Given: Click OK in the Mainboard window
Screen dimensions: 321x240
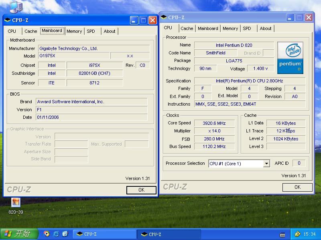Looking at the screenshot, I should [142, 190].
